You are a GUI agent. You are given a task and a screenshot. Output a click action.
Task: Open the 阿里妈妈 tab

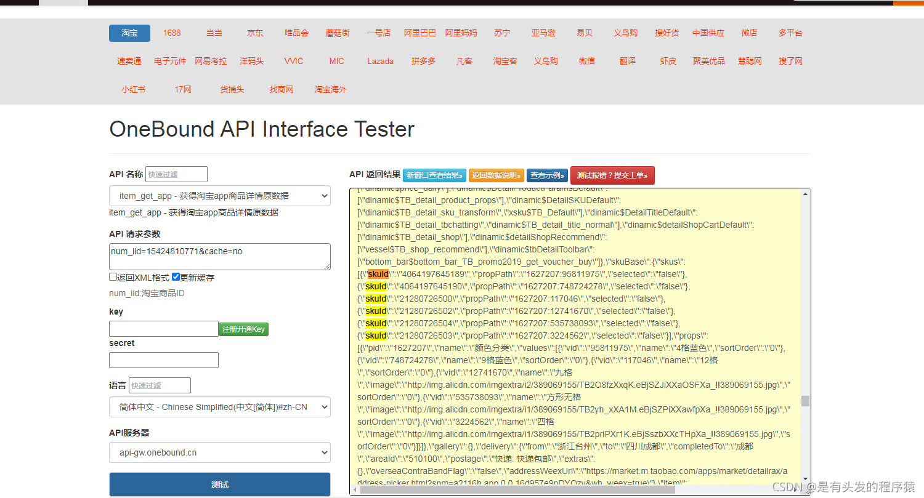click(x=461, y=33)
